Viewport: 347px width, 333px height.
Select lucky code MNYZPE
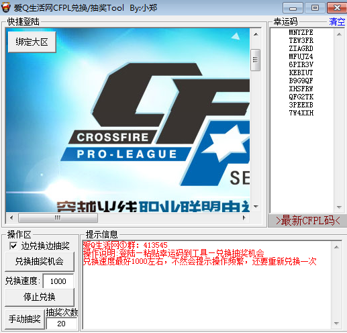point(301,32)
